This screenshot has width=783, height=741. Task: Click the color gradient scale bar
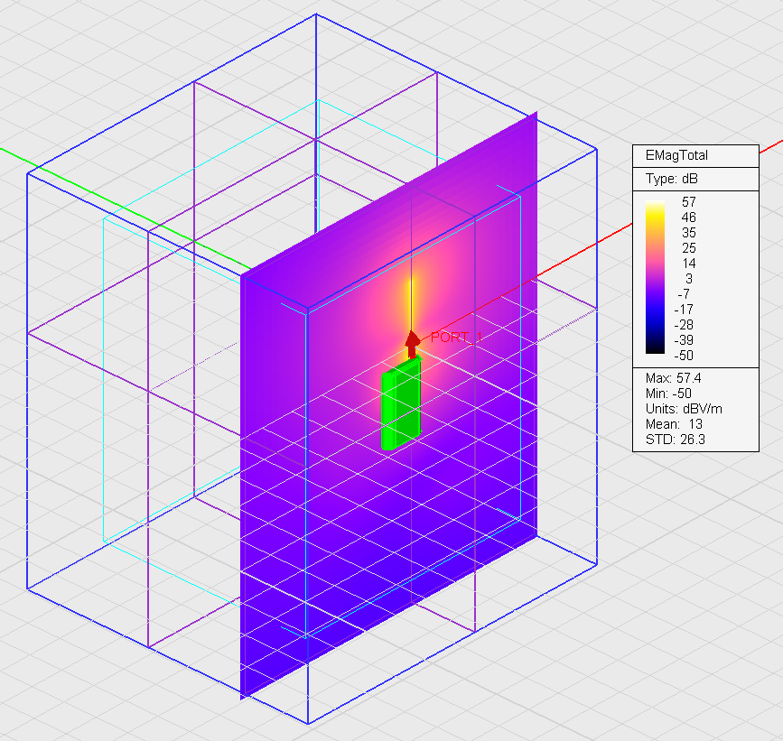[x=655, y=277]
